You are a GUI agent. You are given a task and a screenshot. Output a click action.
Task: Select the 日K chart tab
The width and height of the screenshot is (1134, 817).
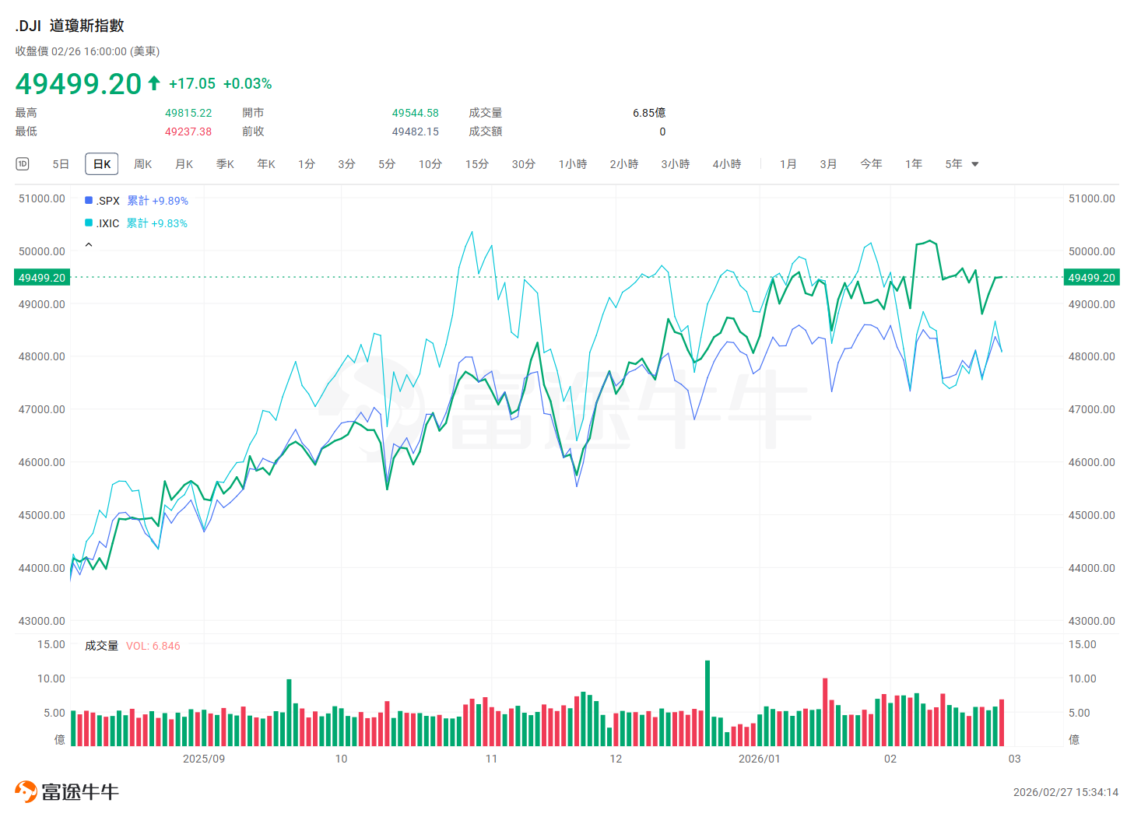pos(102,164)
